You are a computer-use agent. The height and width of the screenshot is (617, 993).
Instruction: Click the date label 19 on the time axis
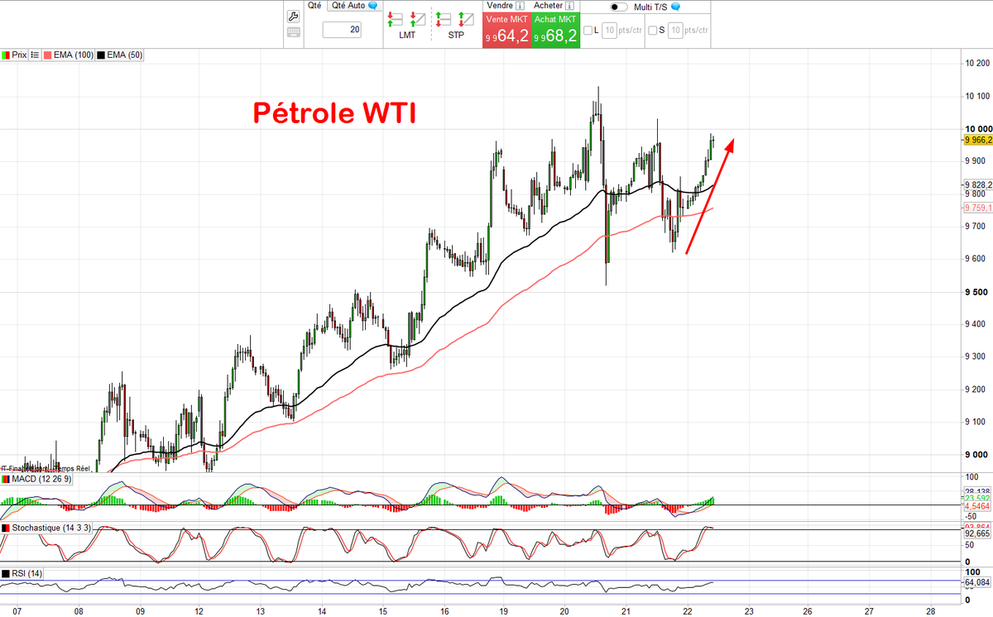[x=503, y=611]
